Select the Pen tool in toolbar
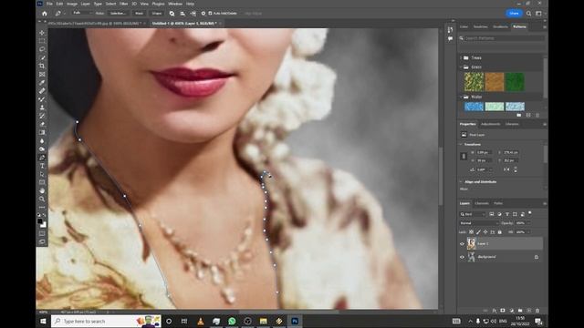Image resolution: width=584 pixels, height=328 pixels. [x=42, y=158]
